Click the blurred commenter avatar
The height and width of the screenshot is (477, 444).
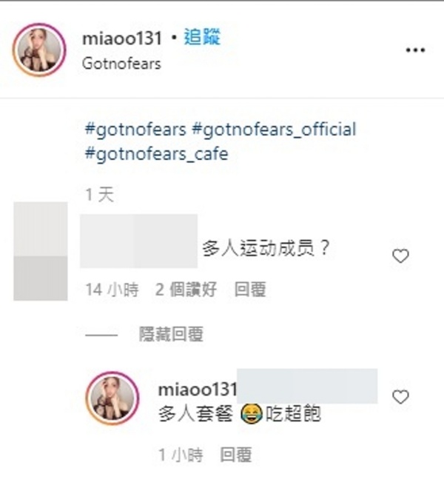pyautogui.click(x=41, y=251)
